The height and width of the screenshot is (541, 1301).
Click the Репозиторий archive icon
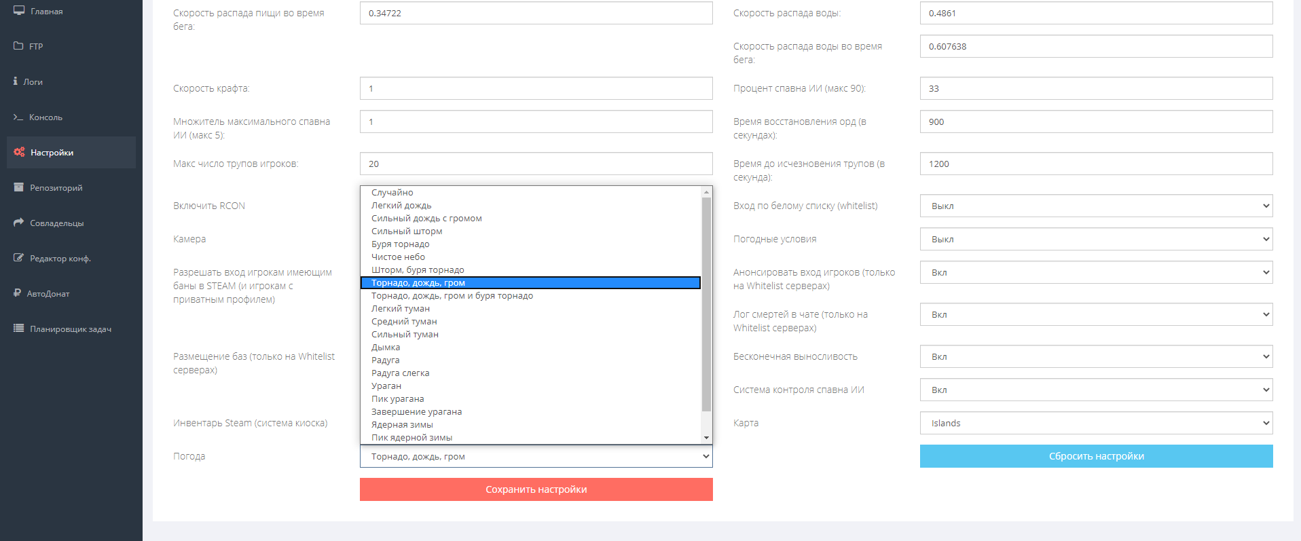(x=18, y=187)
